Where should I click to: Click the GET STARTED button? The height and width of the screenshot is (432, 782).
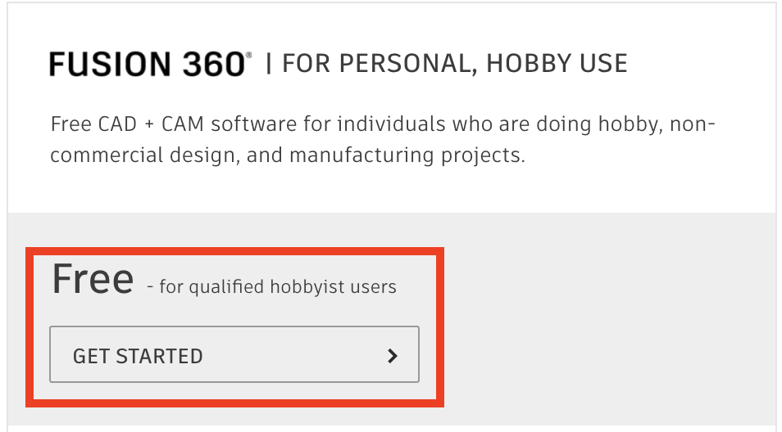tap(234, 355)
